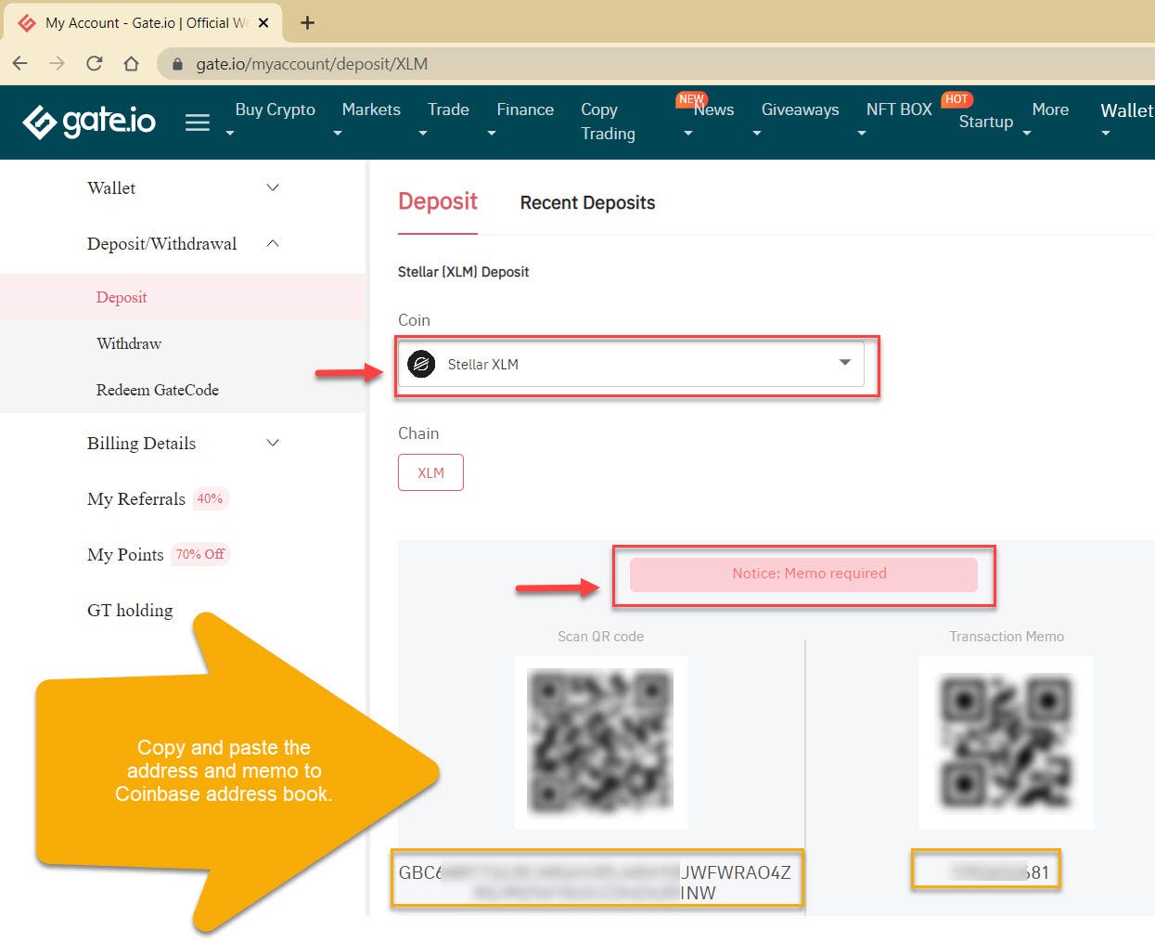The height and width of the screenshot is (942, 1155).
Task: Expand the NFT BOX dropdown arrow
Action: (x=862, y=134)
